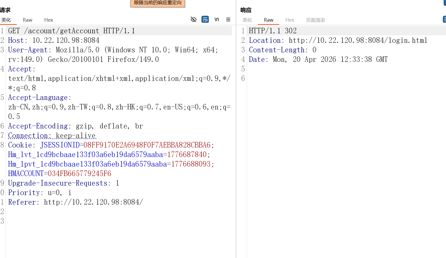Toggle the \n newline display button
446x258 pixels.
point(217,20)
